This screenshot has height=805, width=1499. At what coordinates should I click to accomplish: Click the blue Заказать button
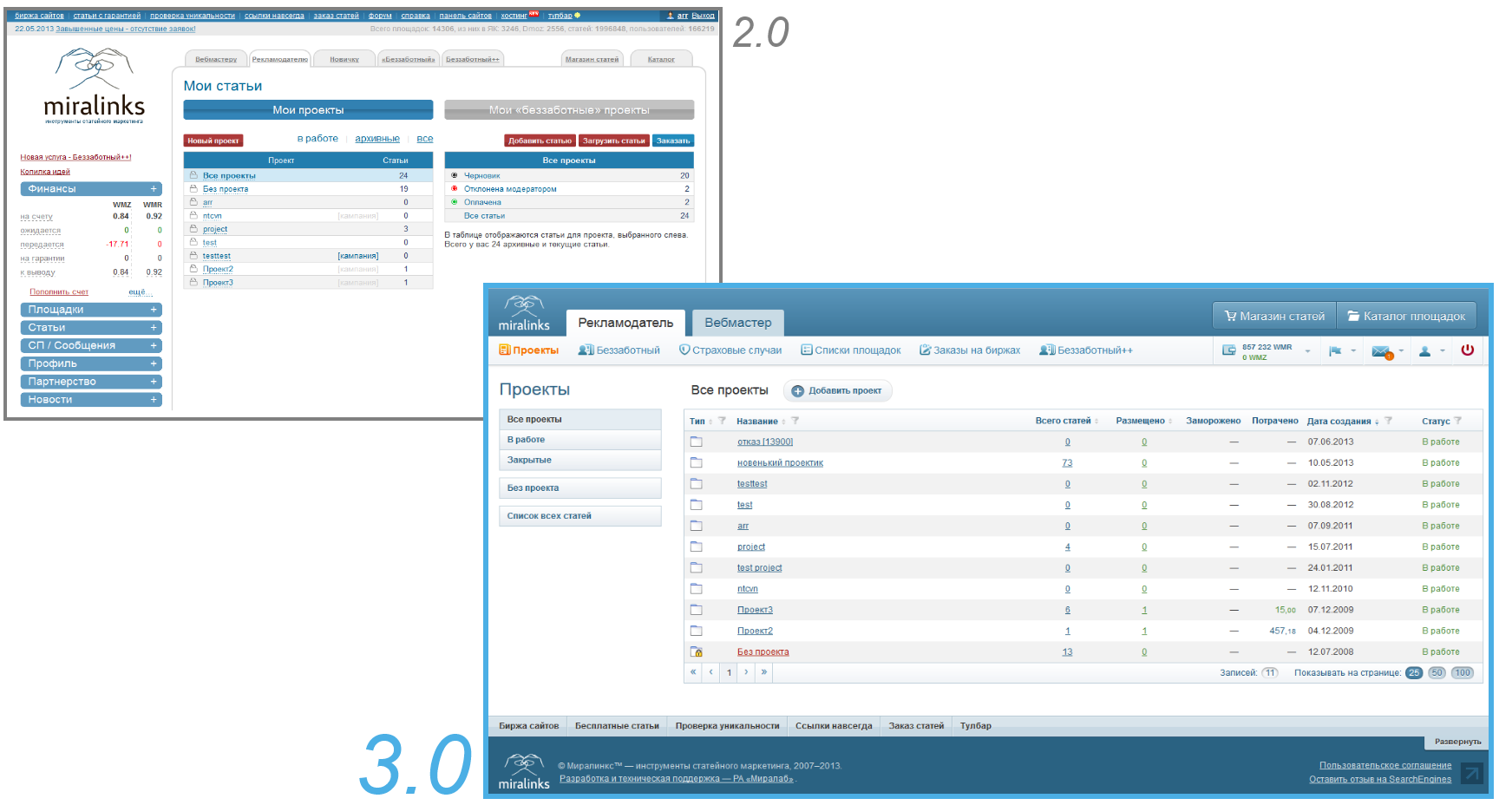point(673,141)
